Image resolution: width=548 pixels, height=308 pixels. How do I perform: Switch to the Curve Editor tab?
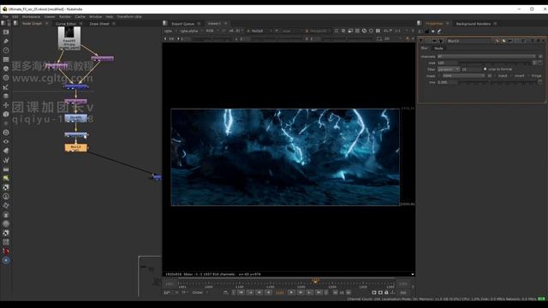tap(66, 24)
